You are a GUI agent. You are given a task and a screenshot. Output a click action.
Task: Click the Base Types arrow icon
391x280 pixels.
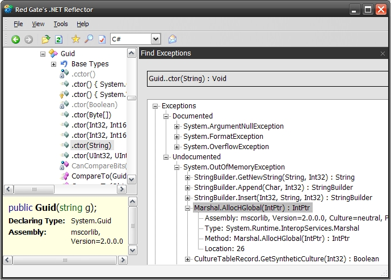[64, 64]
